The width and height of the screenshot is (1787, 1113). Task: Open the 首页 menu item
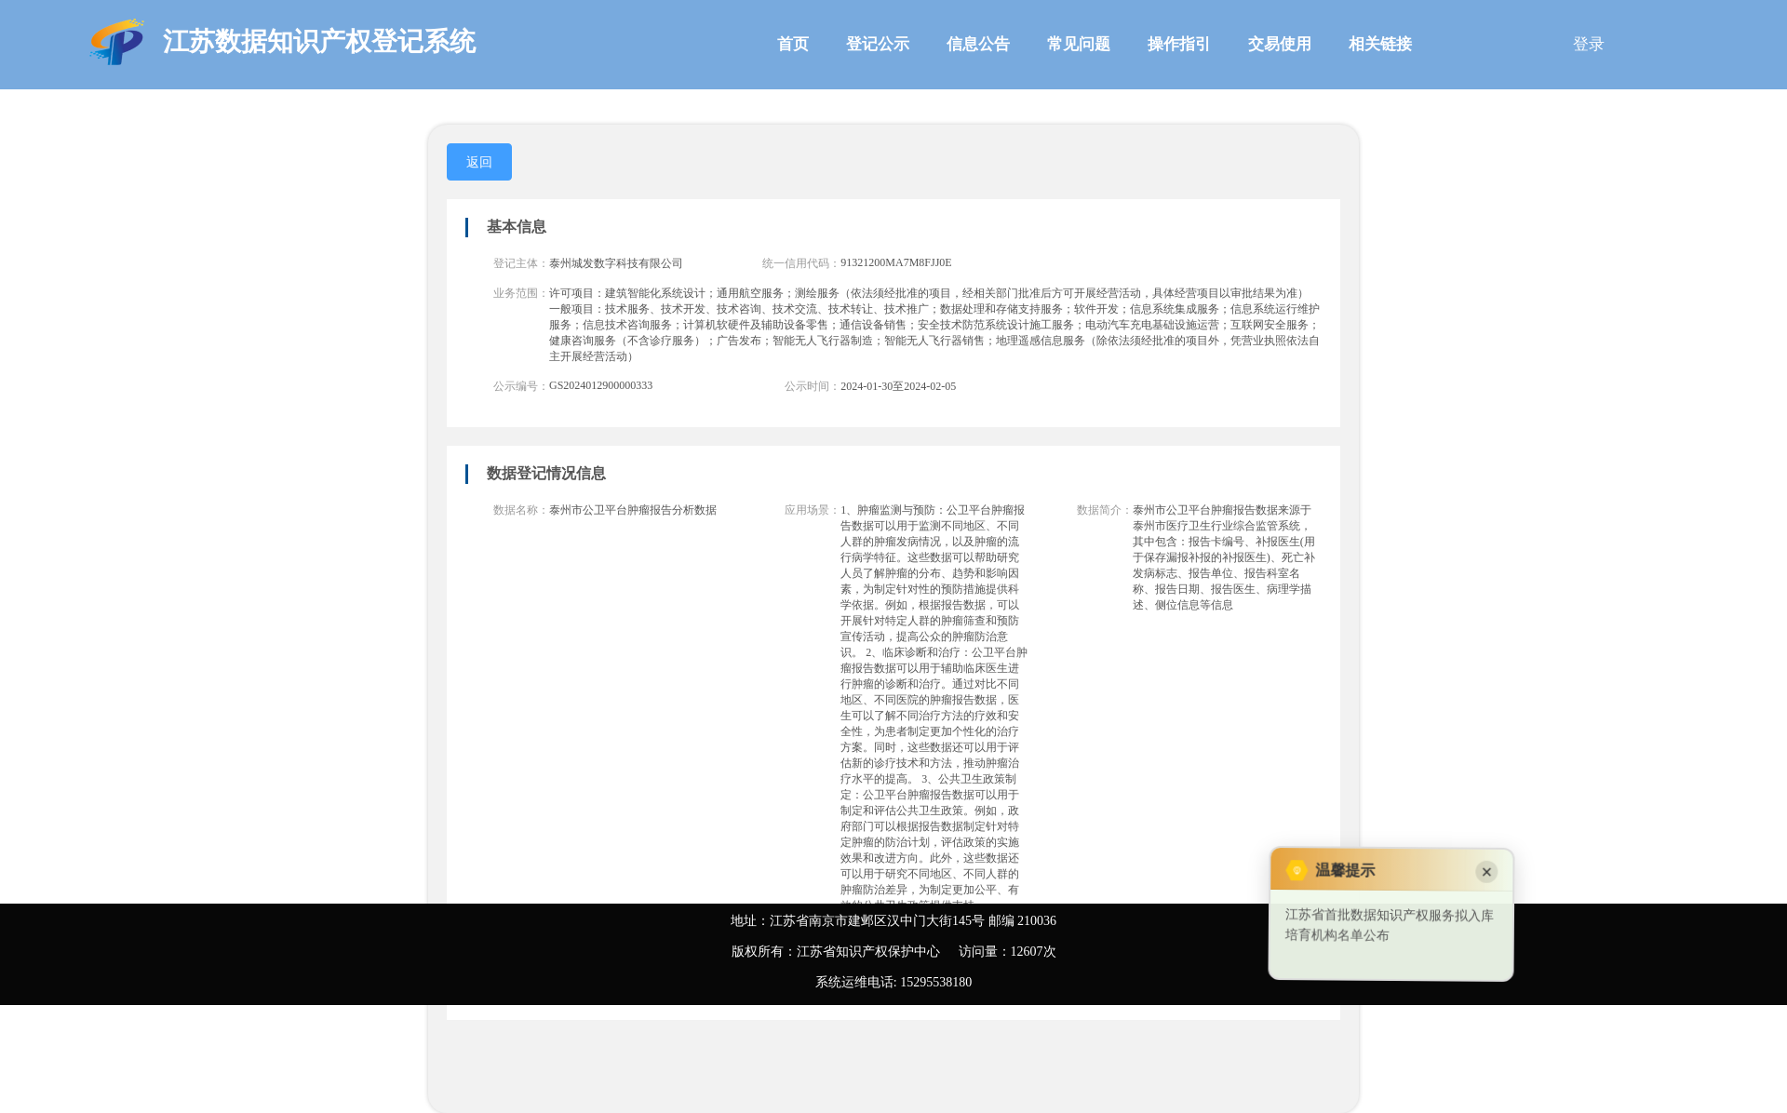[x=793, y=44]
